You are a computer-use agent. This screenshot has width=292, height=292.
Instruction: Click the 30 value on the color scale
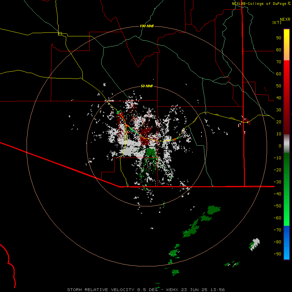(279, 110)
